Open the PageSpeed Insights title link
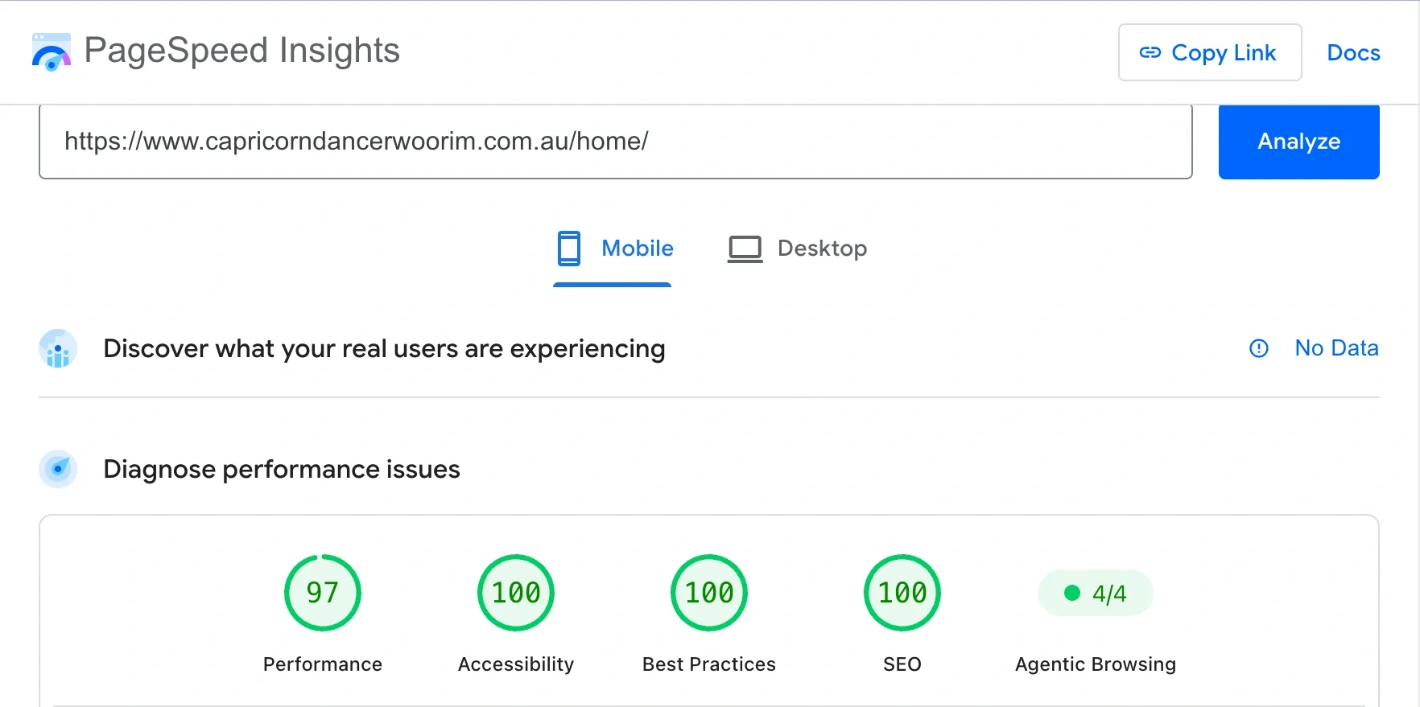The width and height of the screenshot is (1420, 707). tap(241, 51)
